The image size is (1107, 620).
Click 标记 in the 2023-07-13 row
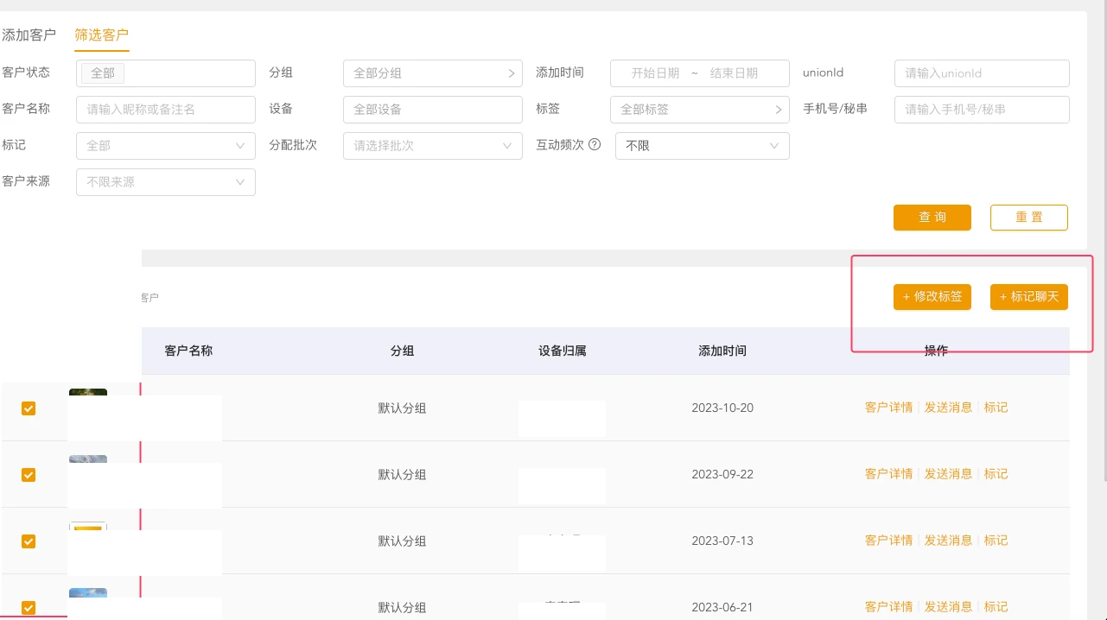click(x=996, y=541)
